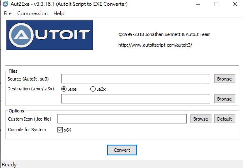Open the Help menu
The image size is (243, 168).
59,13
